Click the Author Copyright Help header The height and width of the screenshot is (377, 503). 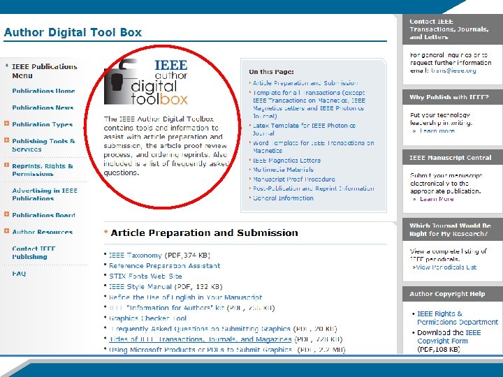click(x=453, y=294)
